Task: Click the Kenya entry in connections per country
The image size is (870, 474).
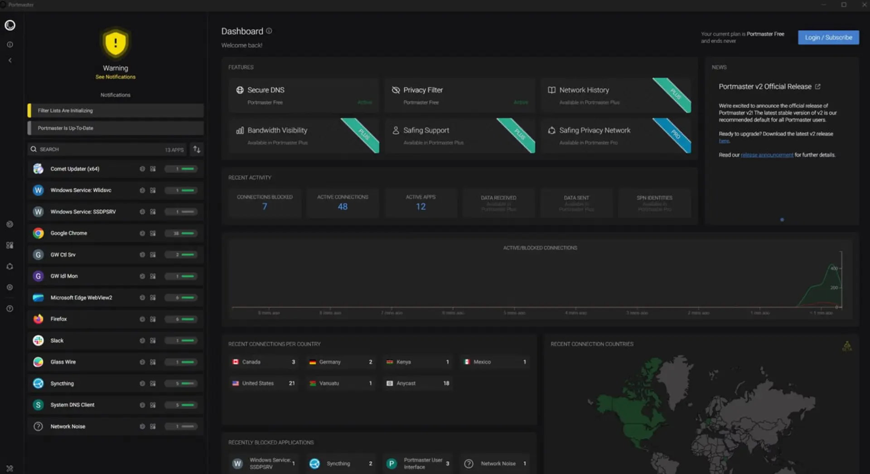Action: tap(418, 362)
